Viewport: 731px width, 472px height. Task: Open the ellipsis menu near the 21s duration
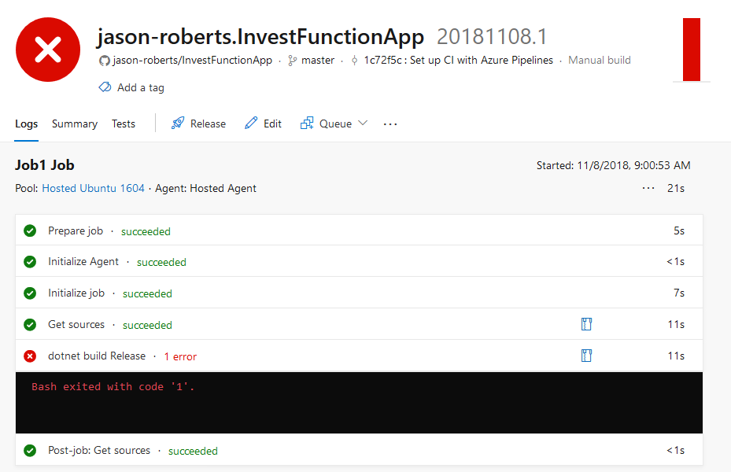coord(648,188)
